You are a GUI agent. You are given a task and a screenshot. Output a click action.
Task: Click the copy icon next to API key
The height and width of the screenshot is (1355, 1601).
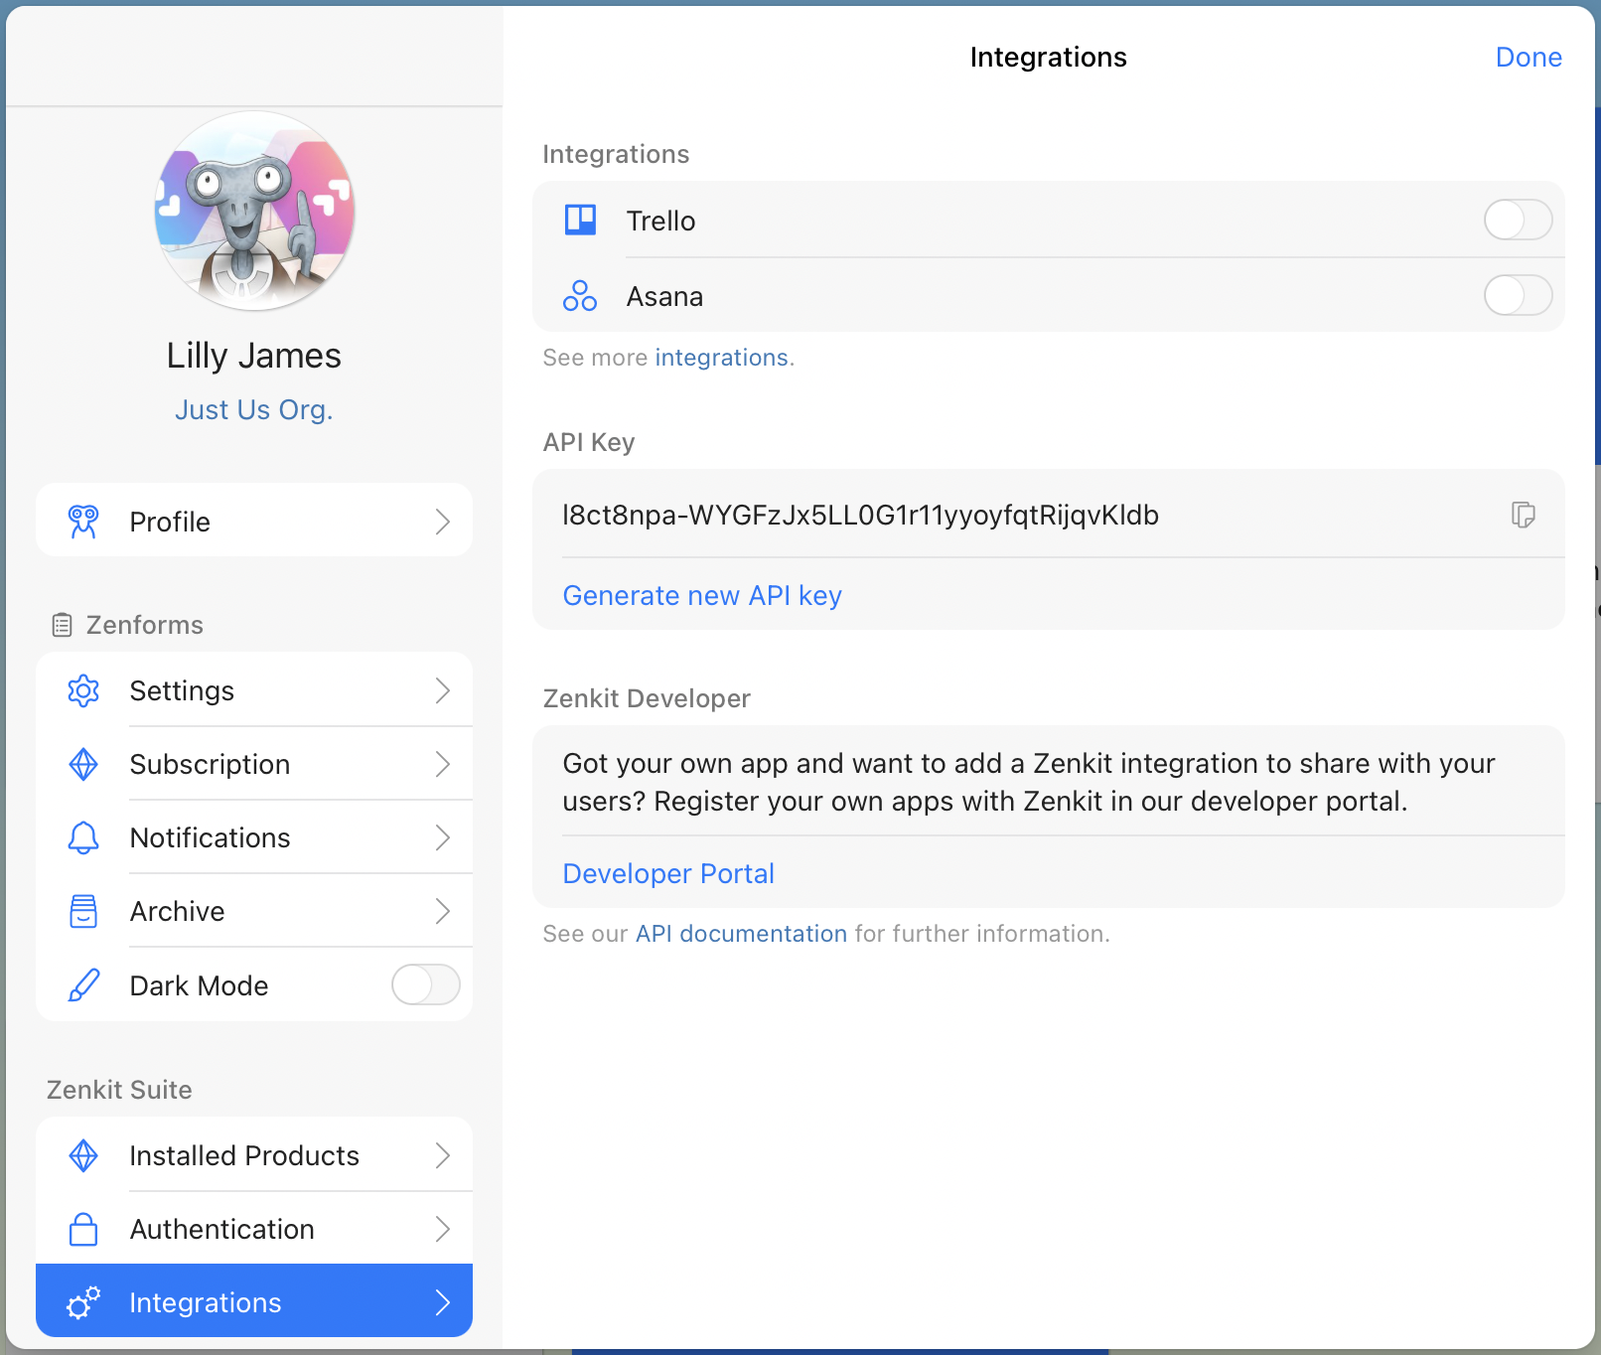coord(1524,515)
